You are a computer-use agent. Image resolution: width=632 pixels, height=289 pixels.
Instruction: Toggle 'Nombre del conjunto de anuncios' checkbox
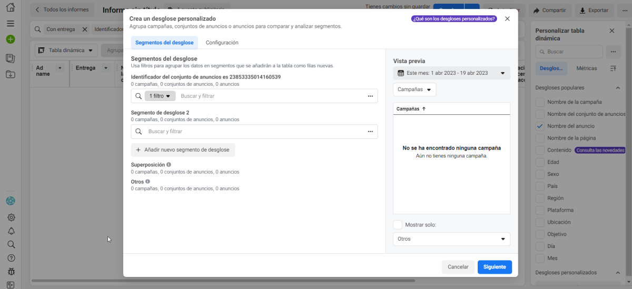[539, 114]
